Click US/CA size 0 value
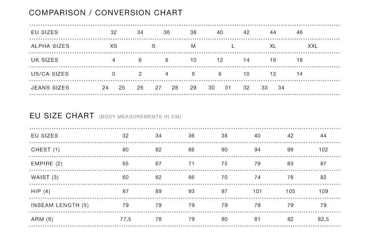Viewport: 373px width, 242px height. pos(113,74)
